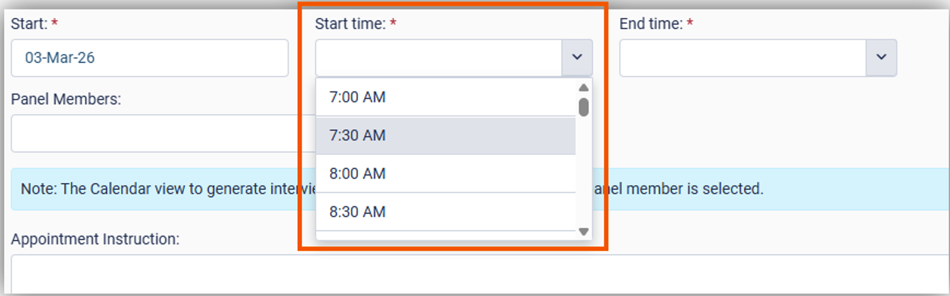Image resolution: width=950 pixels, height=296 pixels.
Task: Click the "Panel Members:" label
Action: (x=66, y=99)
